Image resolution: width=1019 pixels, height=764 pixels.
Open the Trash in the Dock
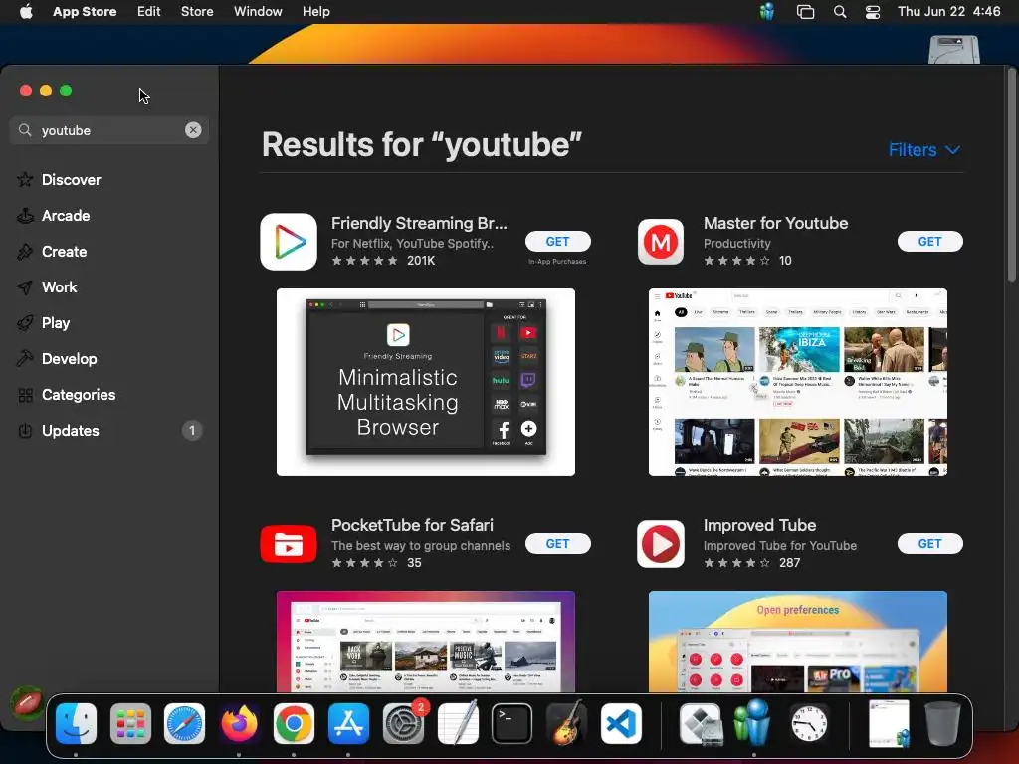[943, 724]
